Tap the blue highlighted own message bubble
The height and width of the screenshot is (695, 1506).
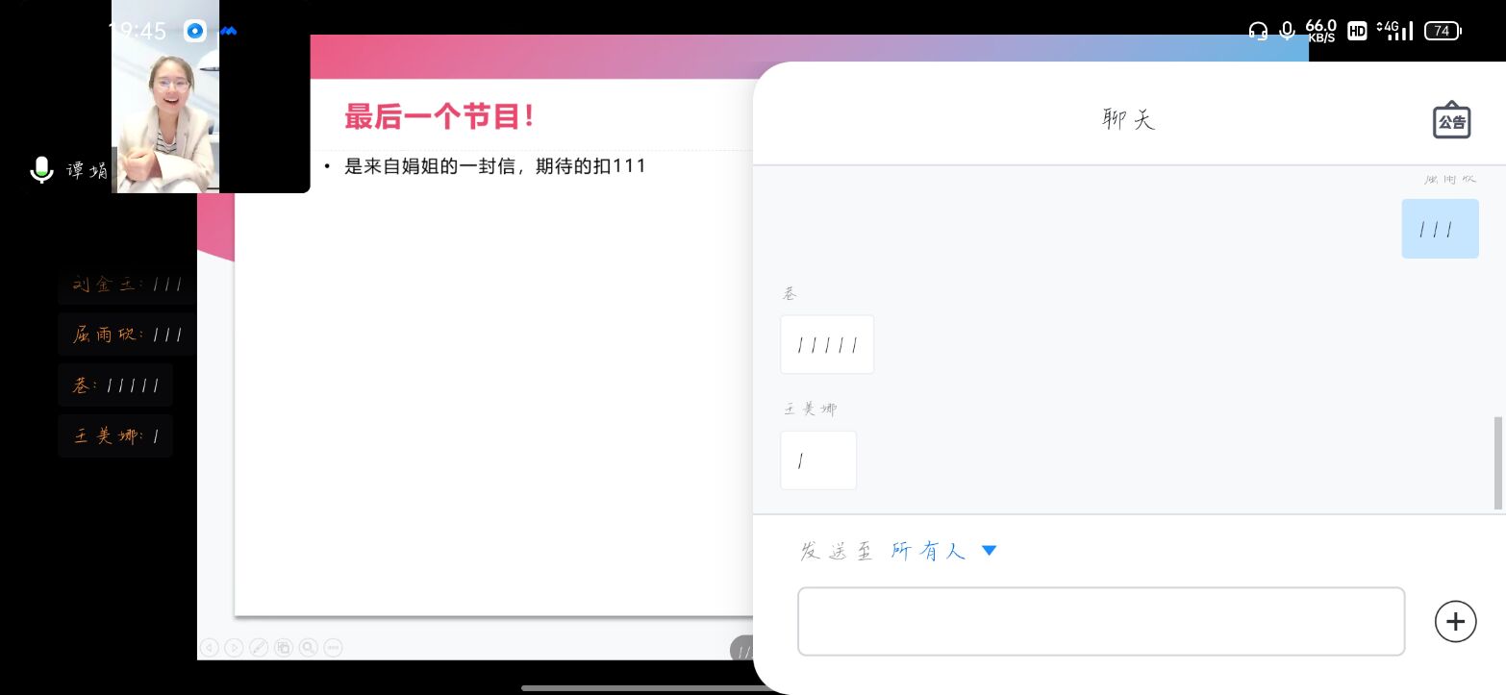1439,229
